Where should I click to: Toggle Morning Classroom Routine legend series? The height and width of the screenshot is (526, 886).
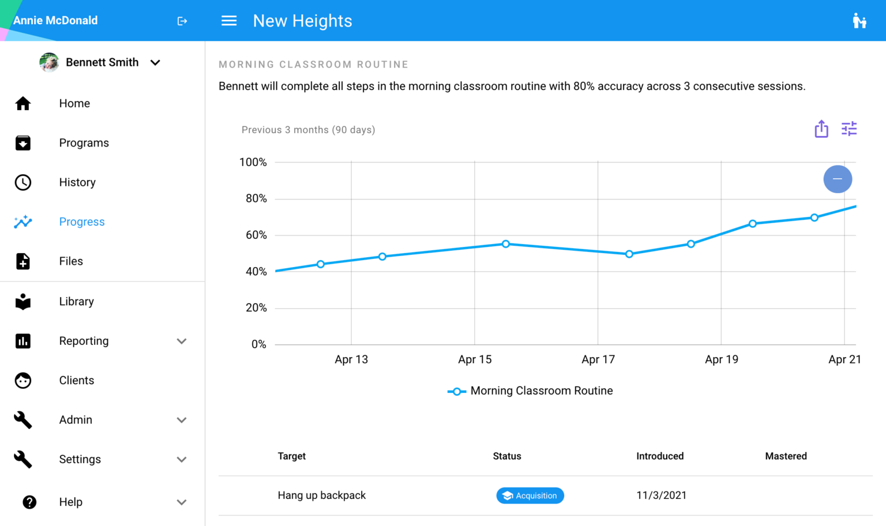point(530,391)
